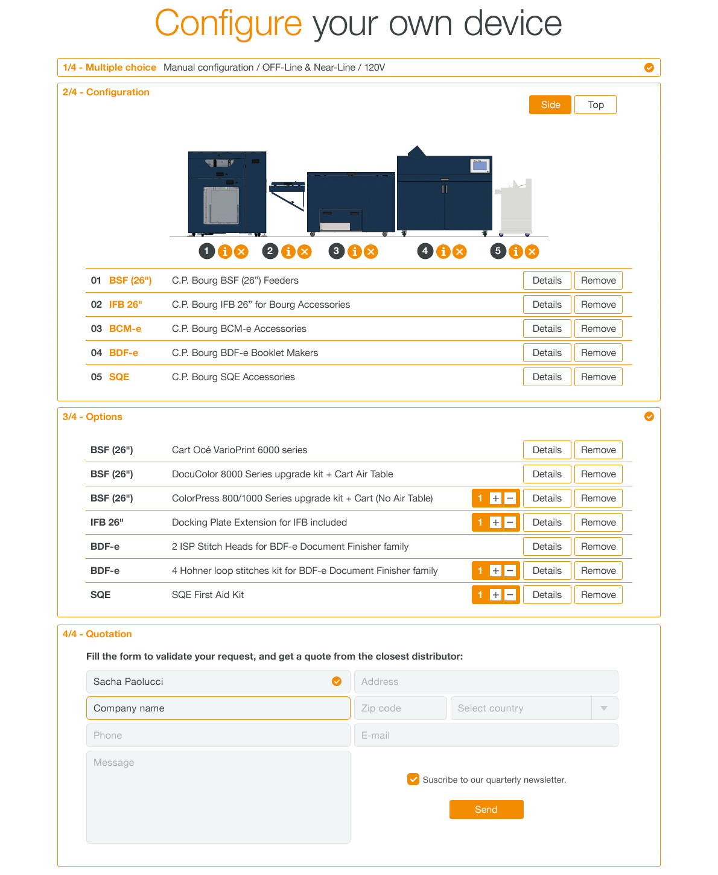Increase quantity of Docking Plate Extension
The height and width of the screenshot is (875, 718).
point(495,523)
